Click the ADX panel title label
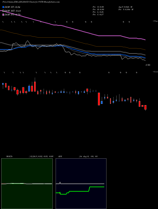 pos(60,156)
